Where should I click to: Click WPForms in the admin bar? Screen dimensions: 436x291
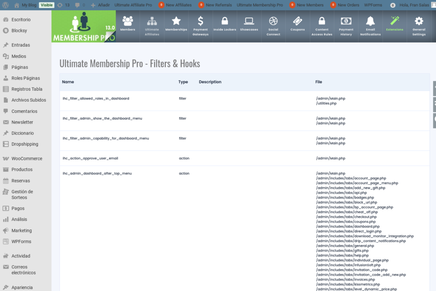(x=373, y=5)
